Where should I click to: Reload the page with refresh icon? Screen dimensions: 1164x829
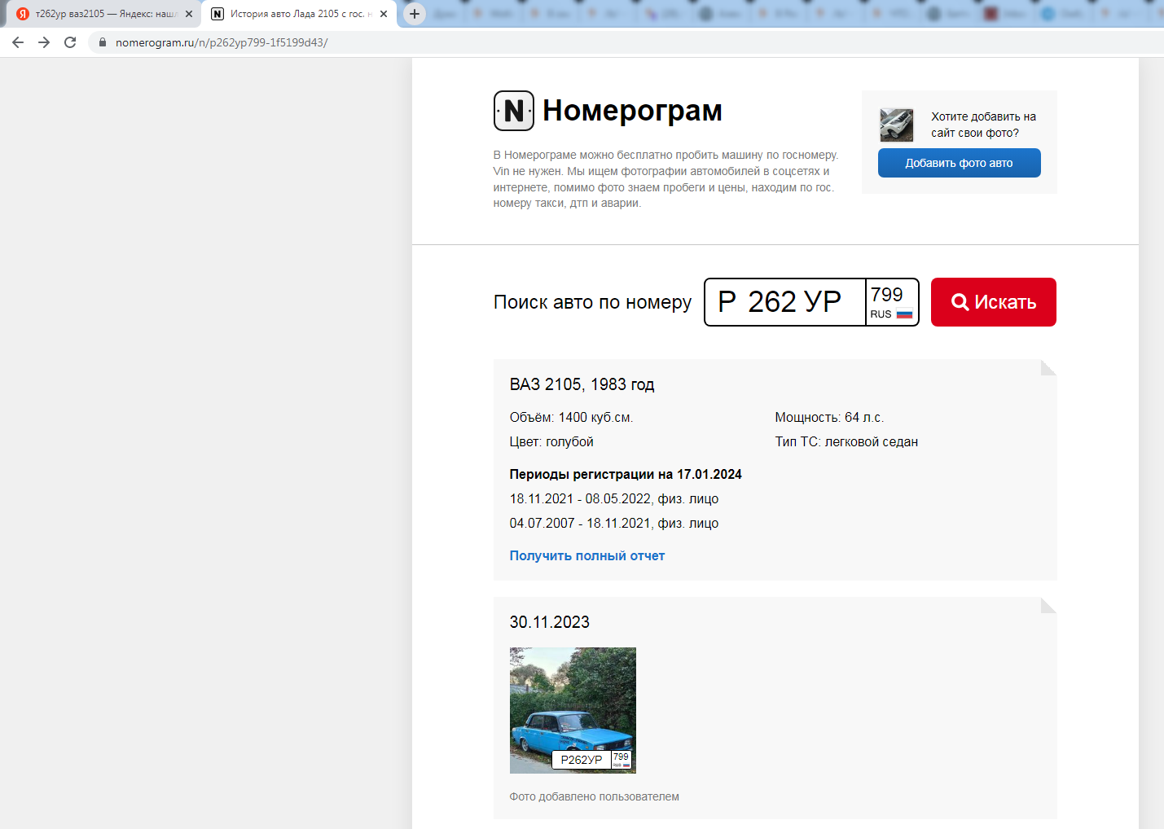click(x=70, y=42)
